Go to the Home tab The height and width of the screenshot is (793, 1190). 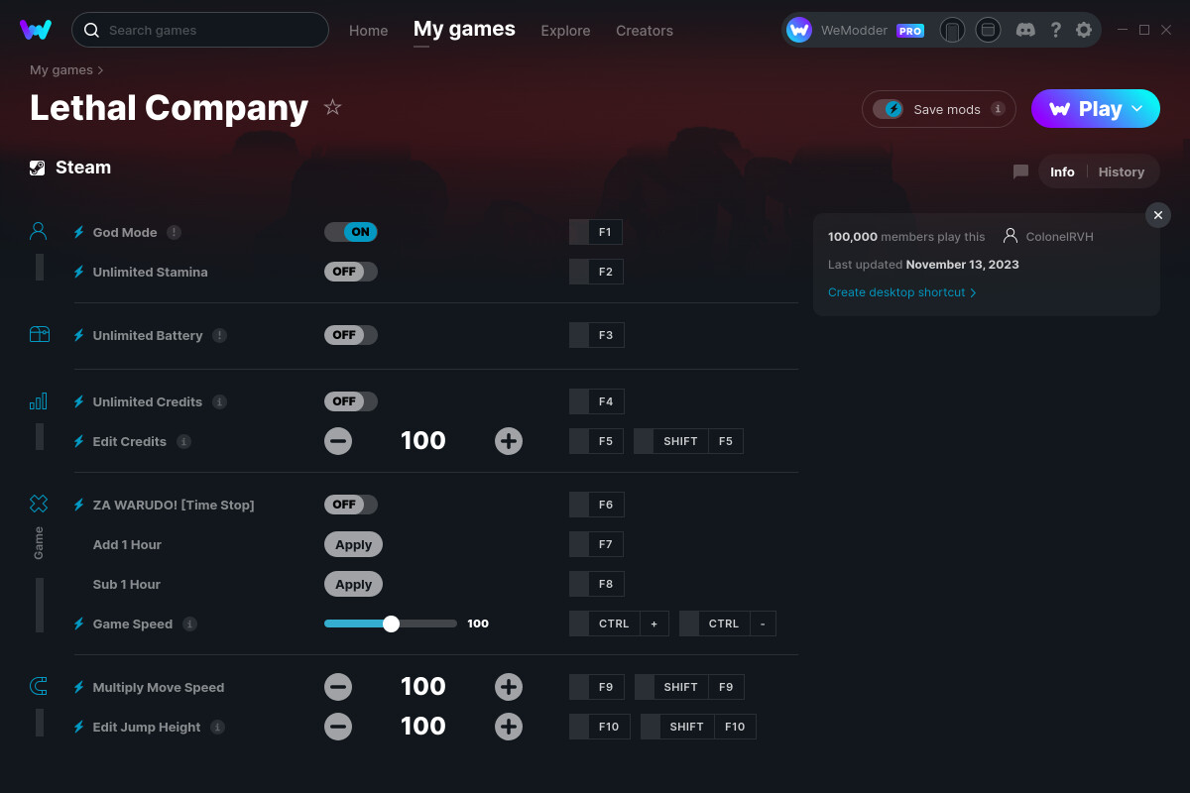tap(369, 31)
